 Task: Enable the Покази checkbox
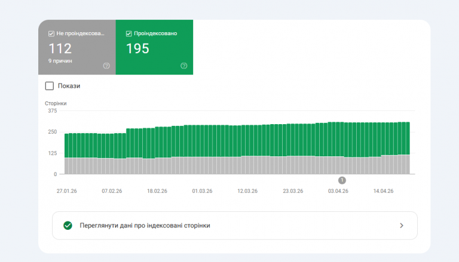click(x=50, y=86)
